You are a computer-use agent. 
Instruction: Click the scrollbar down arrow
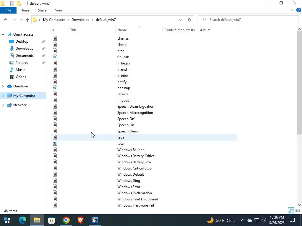coord(299,205)
